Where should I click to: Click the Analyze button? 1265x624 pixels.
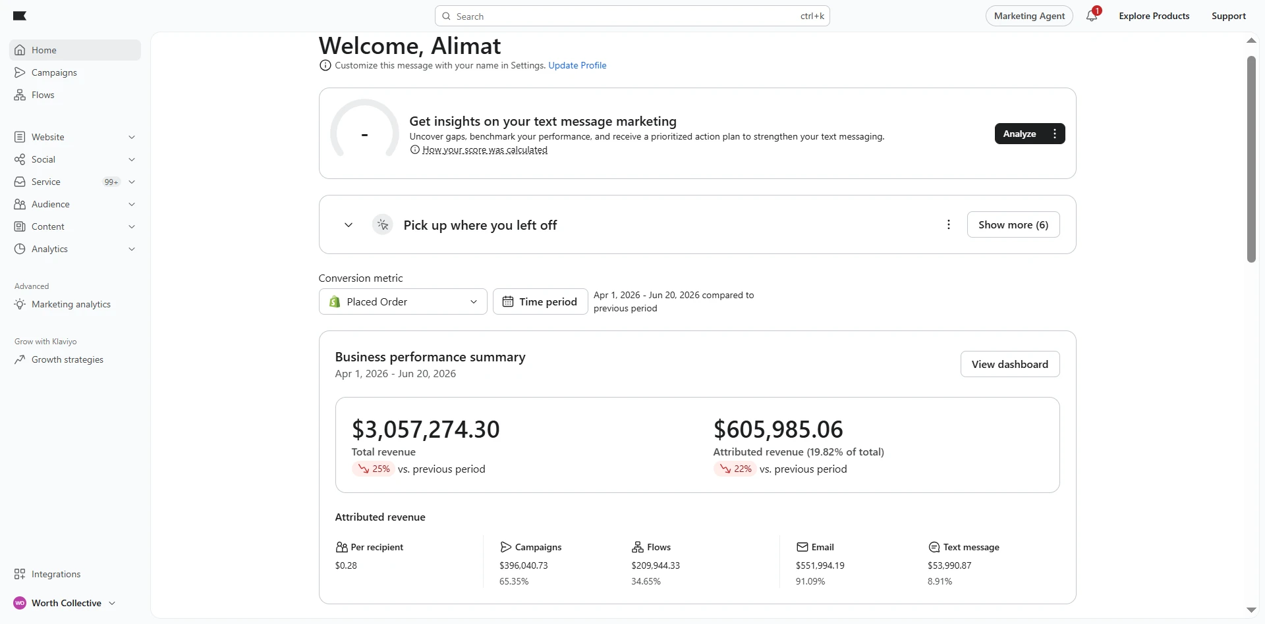(x=1019, y=134)
